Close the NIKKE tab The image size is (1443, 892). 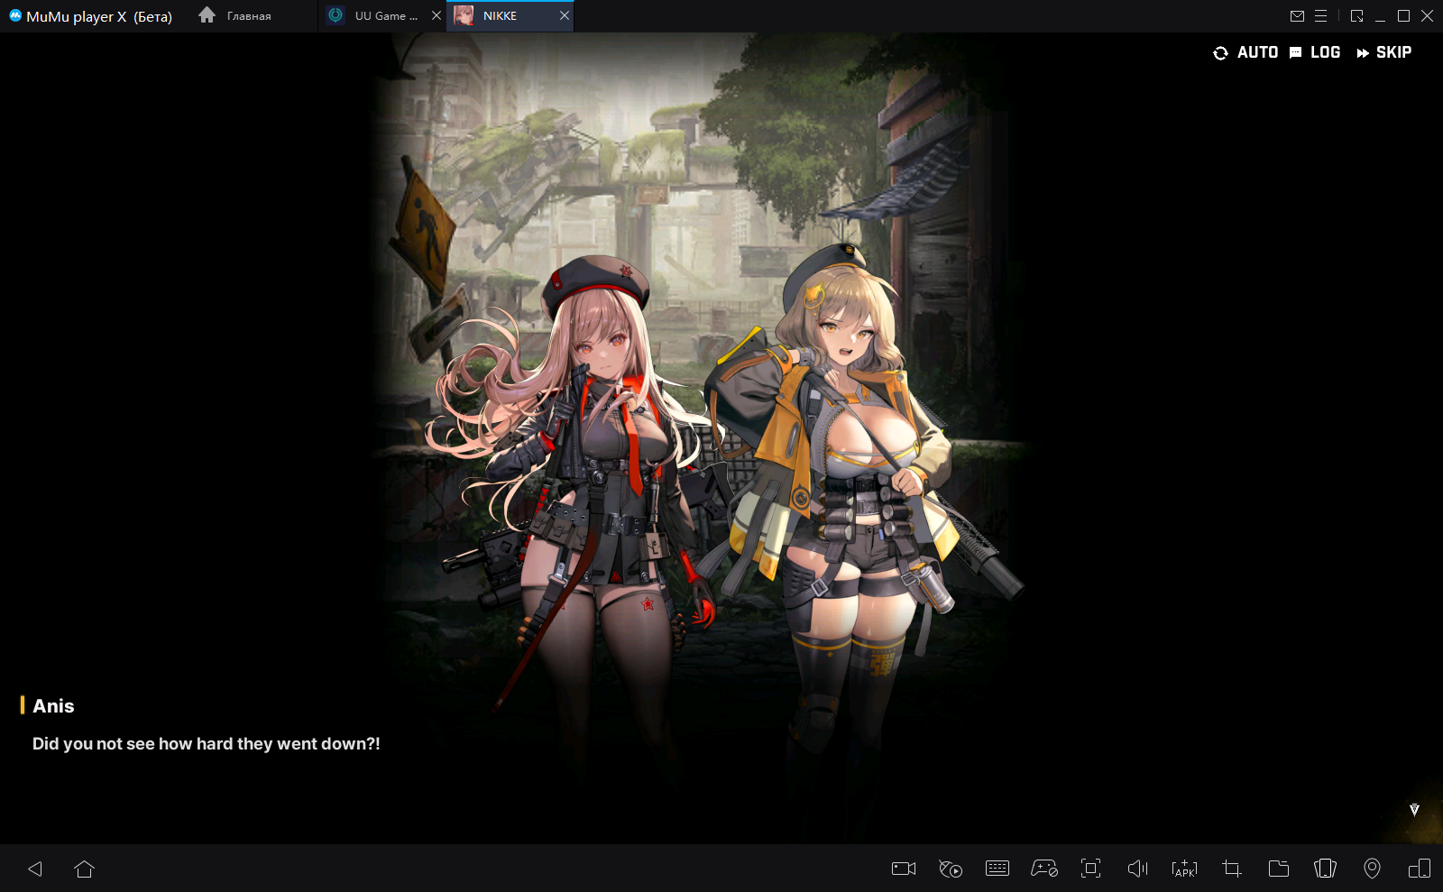click(x=565, y=16)
